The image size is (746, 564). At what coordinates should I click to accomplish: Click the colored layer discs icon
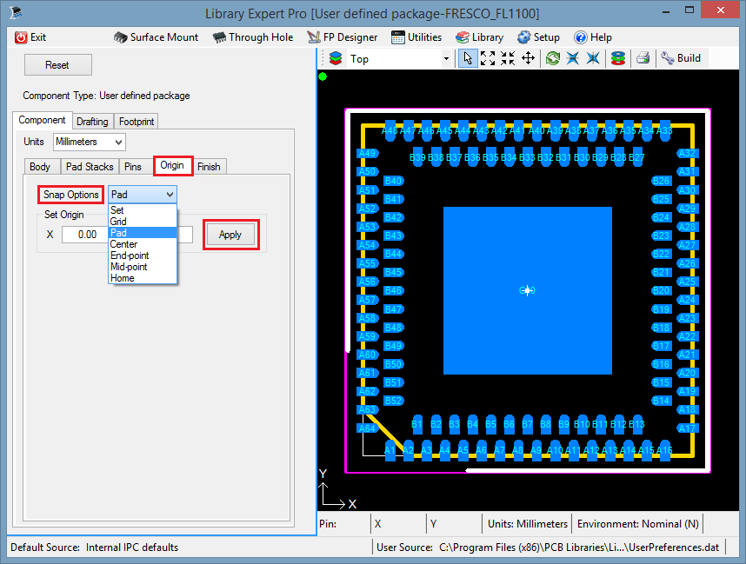[x=618, y=58]
